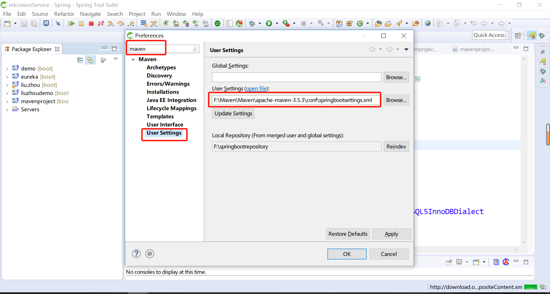Click the New Java Package icon

coord(349,23)
